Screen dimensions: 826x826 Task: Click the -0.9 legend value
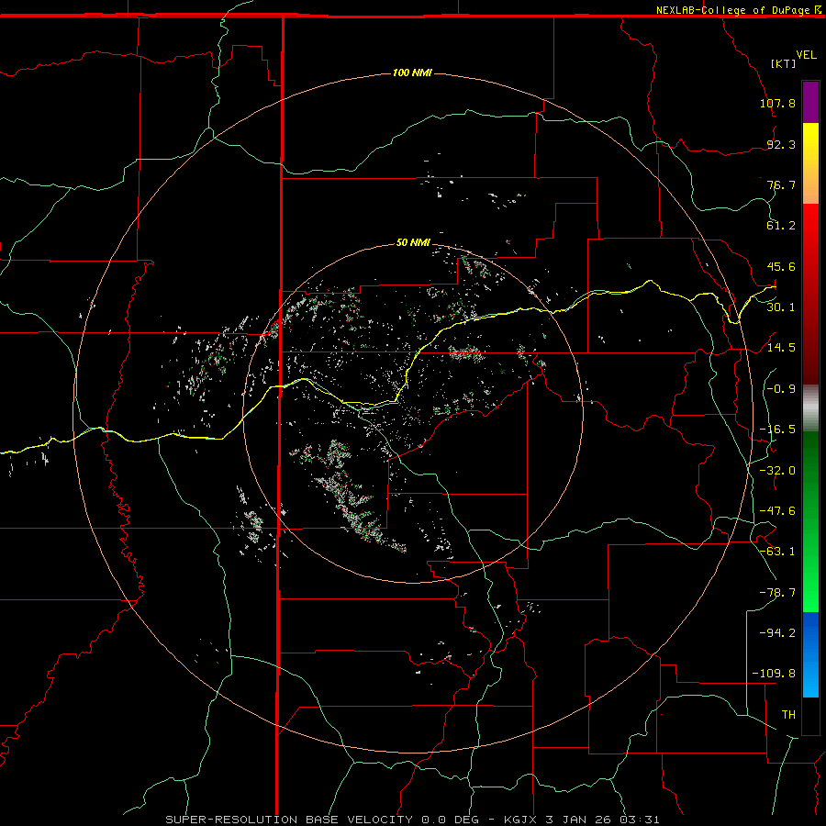[x=781, y=389]
